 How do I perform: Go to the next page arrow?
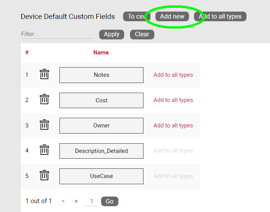coord(76,201)
